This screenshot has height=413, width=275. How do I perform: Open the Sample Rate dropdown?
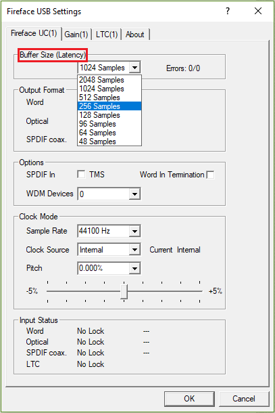point(134,231)
